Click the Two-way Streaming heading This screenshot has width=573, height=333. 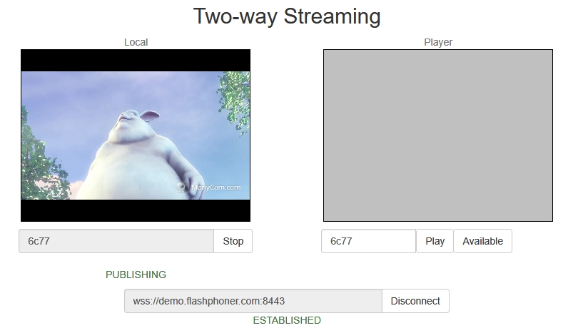click(287, 16)
